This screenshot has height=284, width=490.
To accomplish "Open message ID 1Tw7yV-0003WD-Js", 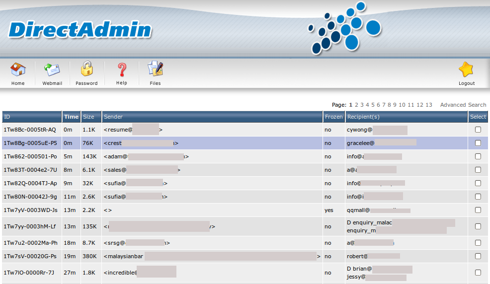I will click(x=31, y=210).
